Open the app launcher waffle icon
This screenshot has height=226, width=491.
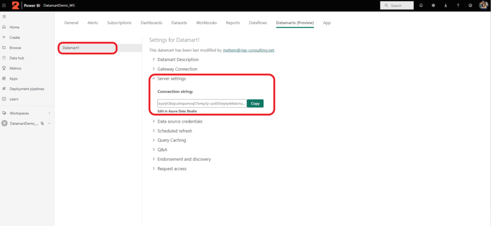4,5
